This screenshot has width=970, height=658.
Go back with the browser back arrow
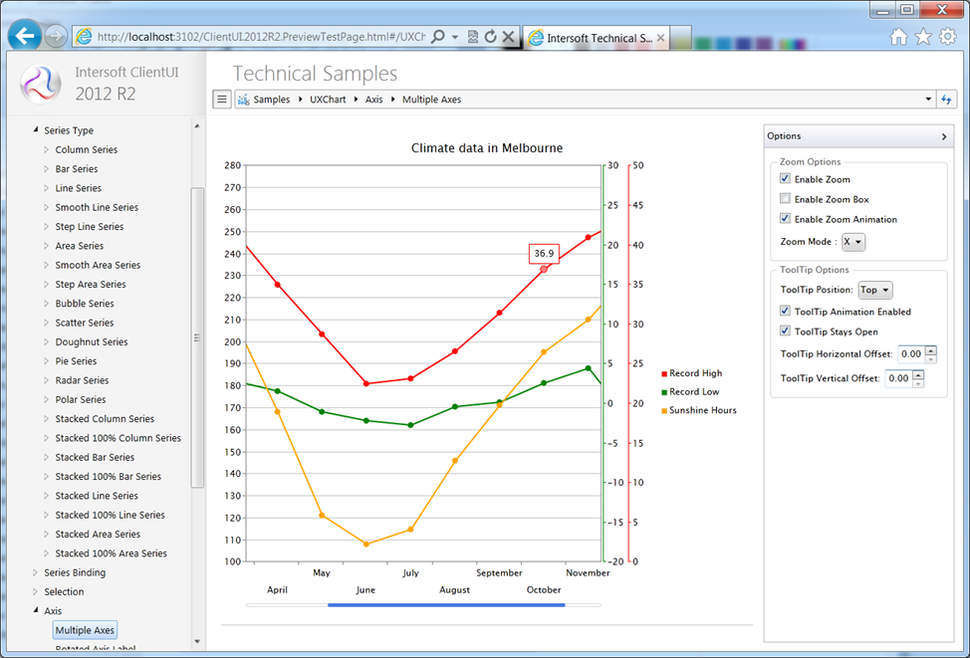pyautogui.click(x=25, y=36)
